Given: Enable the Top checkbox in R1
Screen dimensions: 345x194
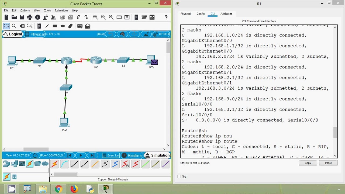Looking at the screenshot, I should point(179,176).
